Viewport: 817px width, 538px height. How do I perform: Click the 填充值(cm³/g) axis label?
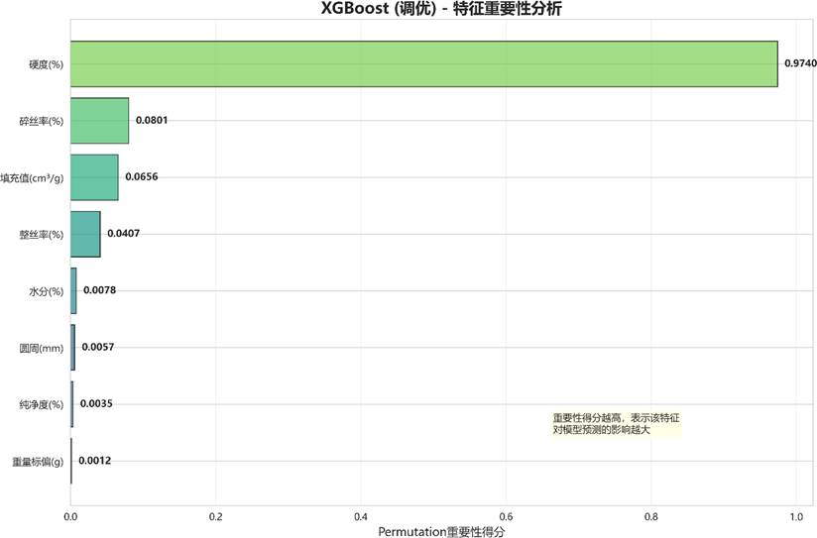pyautogui.click(x=32, y=178)
